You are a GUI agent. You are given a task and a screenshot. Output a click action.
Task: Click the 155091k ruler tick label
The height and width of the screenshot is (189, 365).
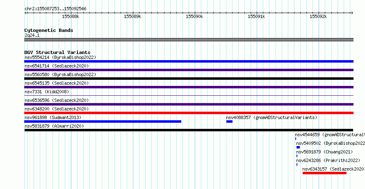(256, 17)
